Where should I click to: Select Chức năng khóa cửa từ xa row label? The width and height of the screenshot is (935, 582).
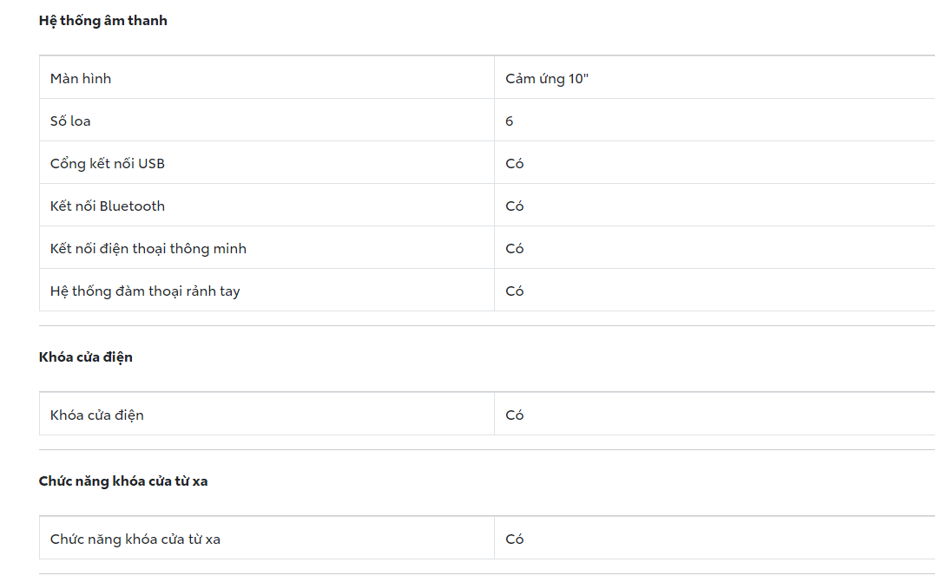click(135, 539)
